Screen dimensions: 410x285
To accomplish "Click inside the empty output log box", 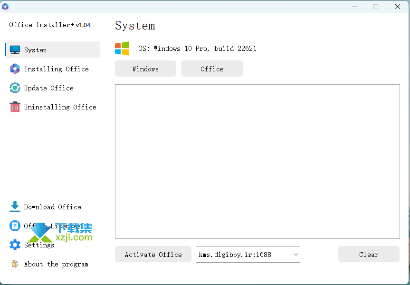I will tap(257, 161).
